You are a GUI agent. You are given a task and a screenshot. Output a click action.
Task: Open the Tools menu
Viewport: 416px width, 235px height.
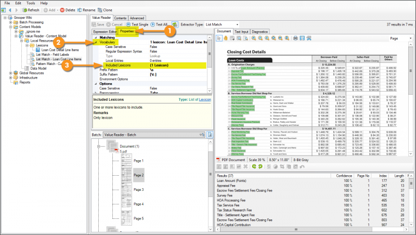click(31, 3)
